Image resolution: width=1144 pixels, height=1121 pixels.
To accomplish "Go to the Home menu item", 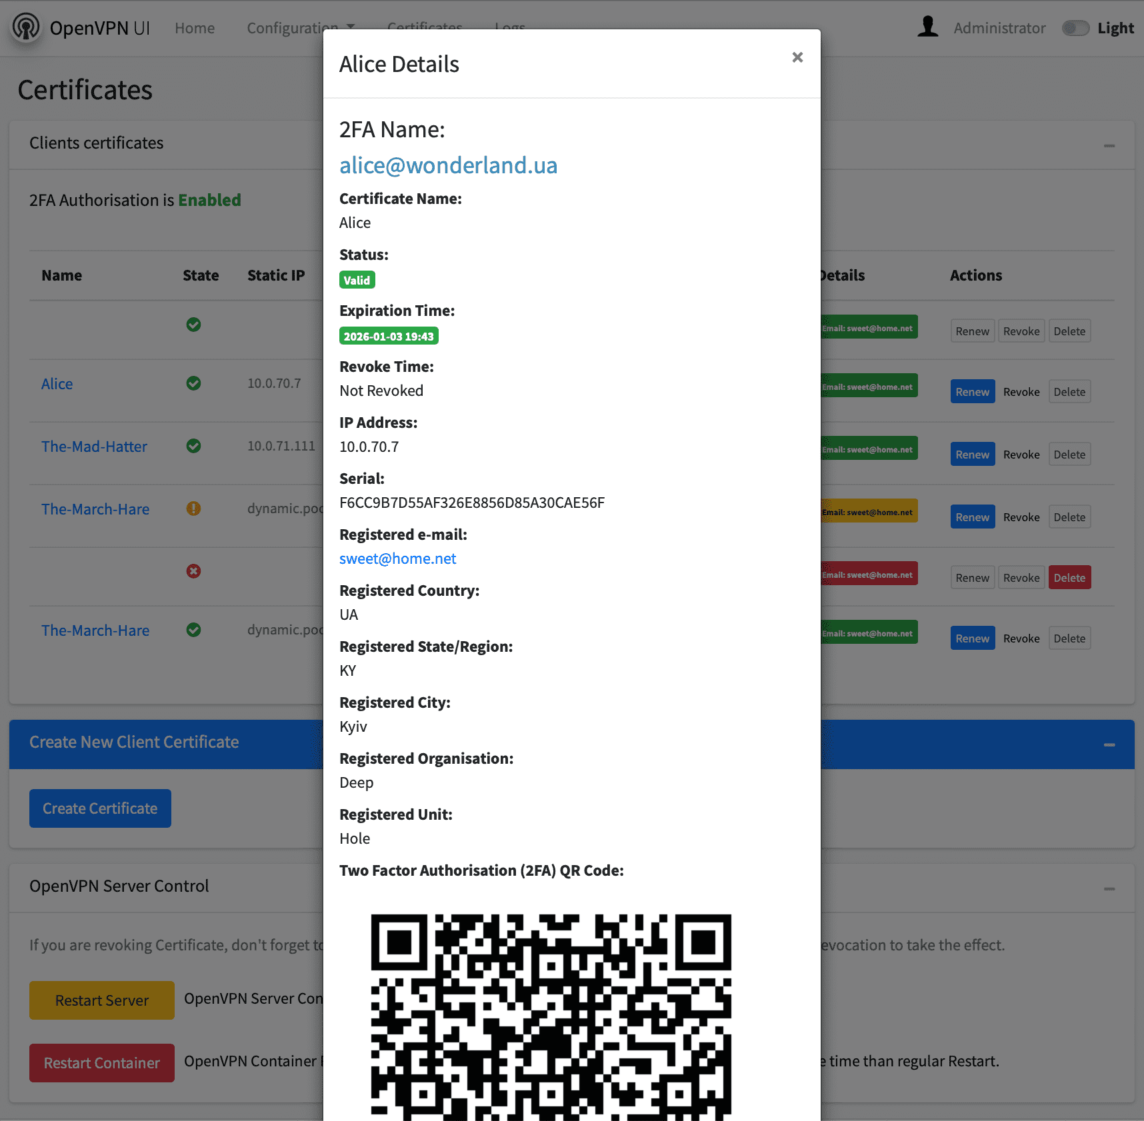I will (195, 28).
